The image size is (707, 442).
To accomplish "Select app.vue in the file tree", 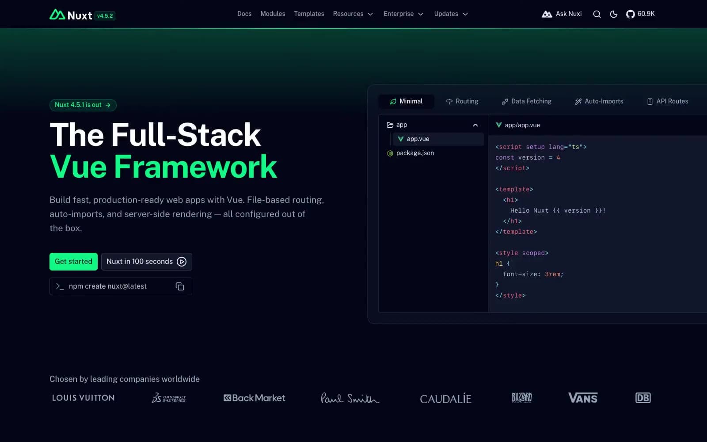I will (x=438, y=139).
